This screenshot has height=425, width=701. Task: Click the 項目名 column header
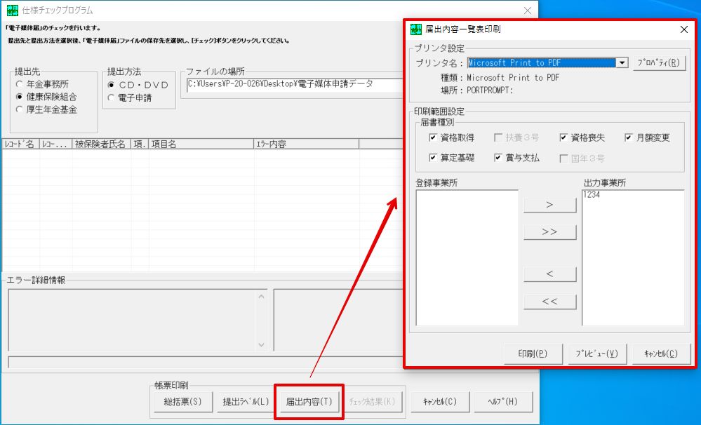[201, 144]
